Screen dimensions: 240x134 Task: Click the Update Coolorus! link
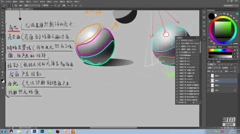coord(233,47)
